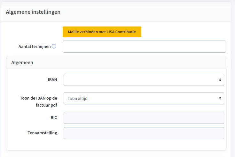235x157 pixels.
Task: Click the Mollie verbinden met LISA Contributie button
Action: point(102,32)
